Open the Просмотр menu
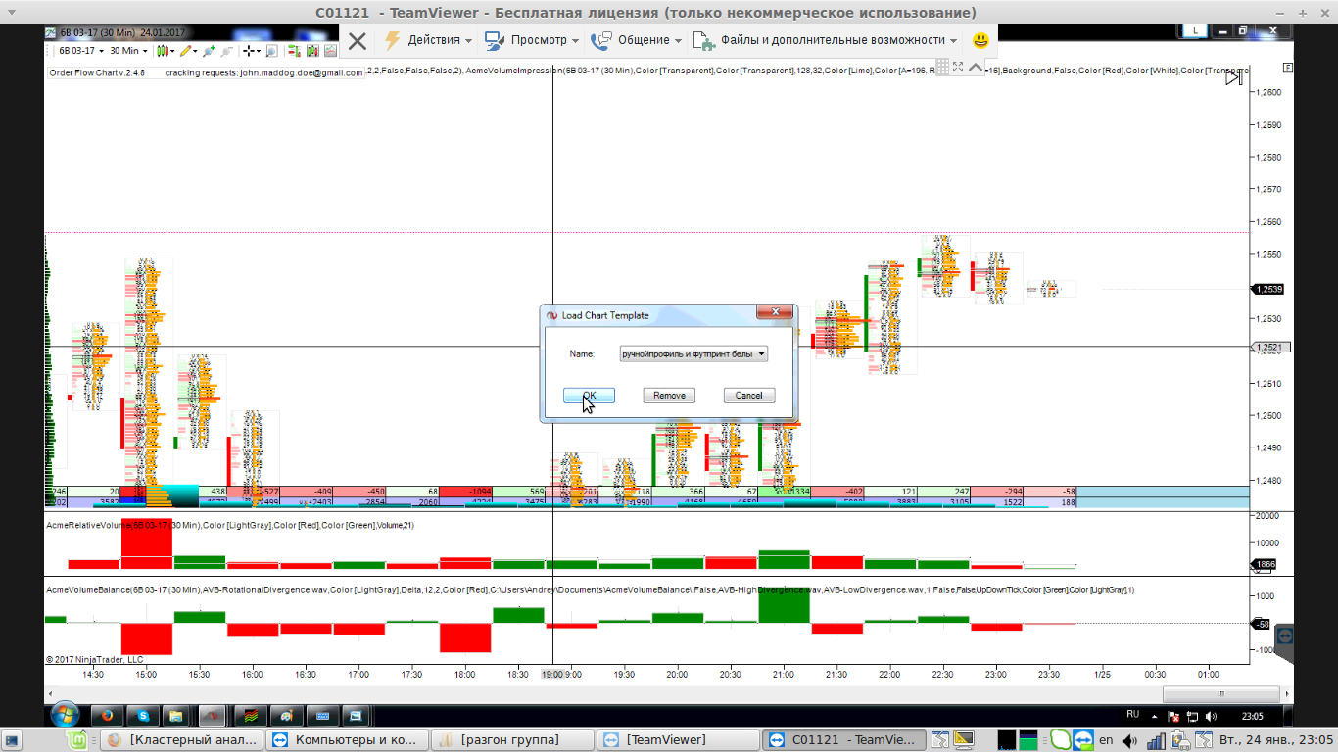Screen dimensions: 1338x752 click(532, 40)
